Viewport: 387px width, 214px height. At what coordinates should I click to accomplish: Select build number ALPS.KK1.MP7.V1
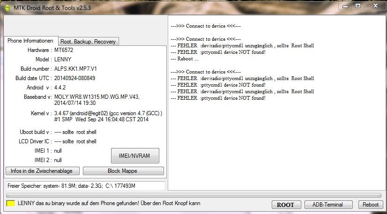(75, 69)
